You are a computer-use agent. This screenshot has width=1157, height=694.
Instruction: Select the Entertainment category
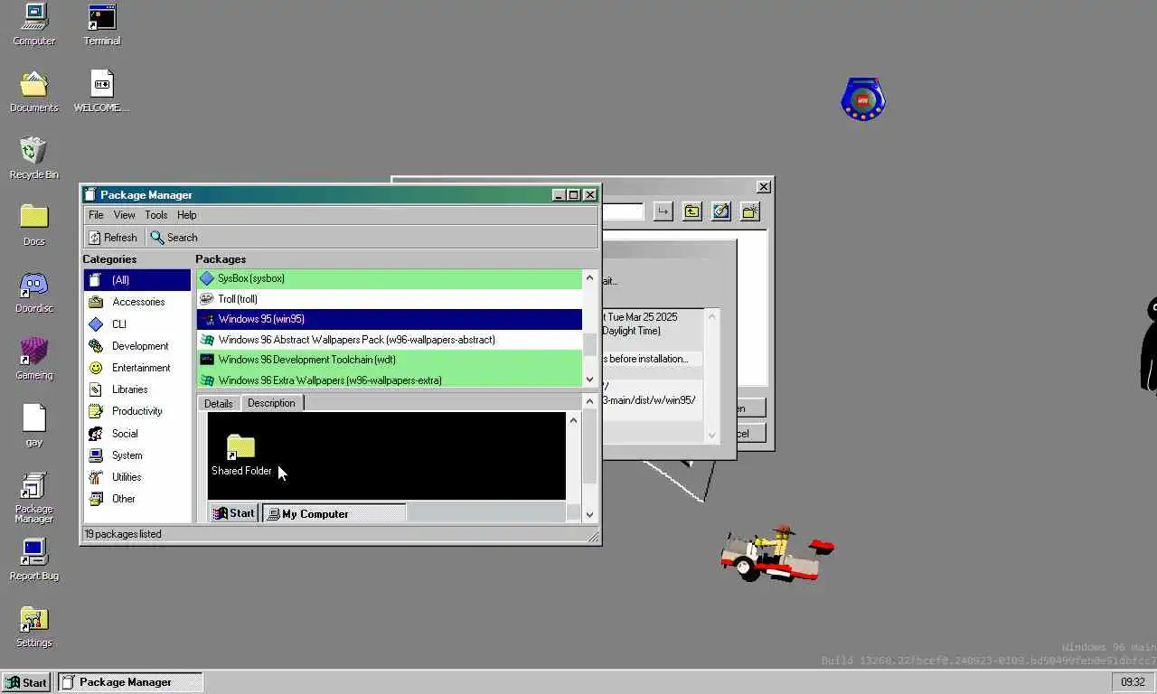click(137, 368)
